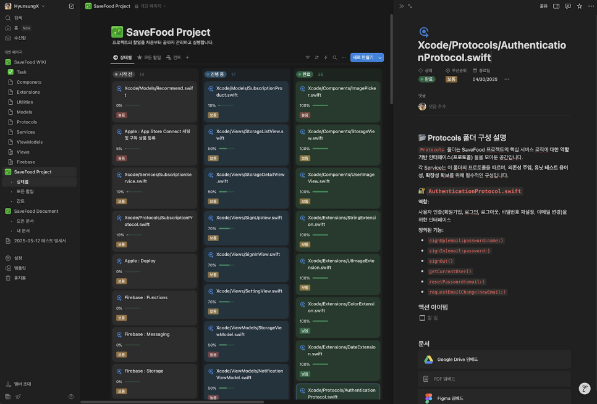Image resolution: width=597 pixels, height=404 pixels.
Task: Add a new view with plus tab
Action: pyautogui.click(x=187, y=57)
